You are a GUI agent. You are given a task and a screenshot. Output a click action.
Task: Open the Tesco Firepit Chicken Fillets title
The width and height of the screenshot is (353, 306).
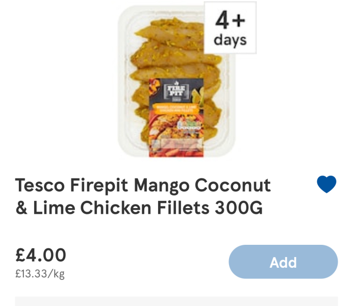(143, 196)
